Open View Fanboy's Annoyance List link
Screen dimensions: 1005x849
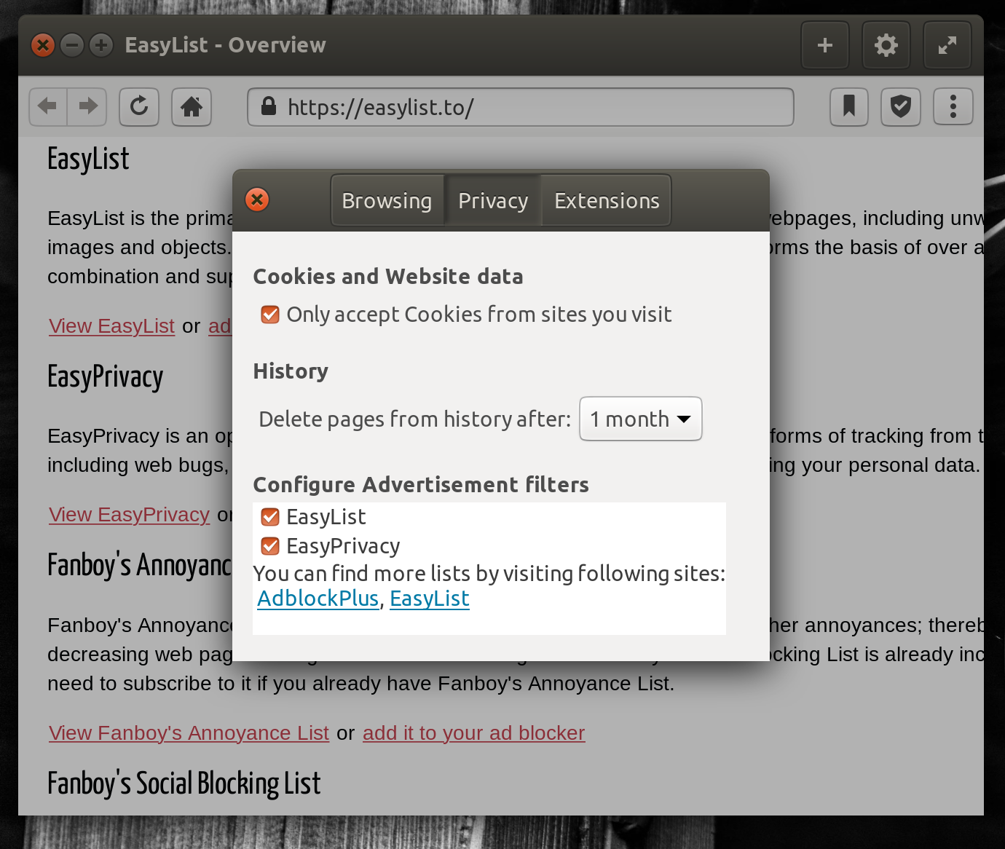coord(189,733)
